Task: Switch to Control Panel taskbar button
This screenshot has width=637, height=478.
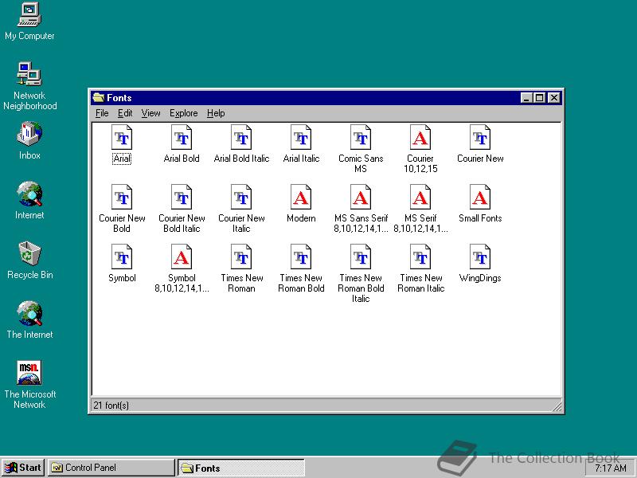Action: [x=111, y=468]
